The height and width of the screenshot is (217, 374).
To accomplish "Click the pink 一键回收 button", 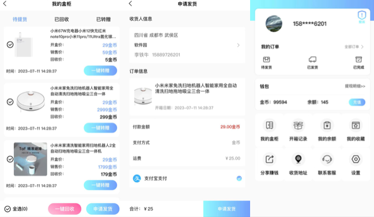I will [65, 209].
